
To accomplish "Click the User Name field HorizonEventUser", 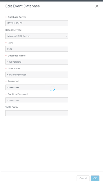I will (37, 74).
